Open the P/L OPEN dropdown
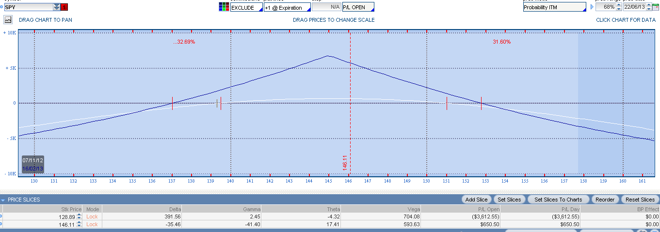The height and width of the screenshot is (232, 660). coord(358,7)
